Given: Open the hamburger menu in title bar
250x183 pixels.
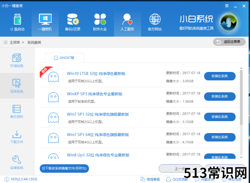Looking at the screenshot, I should 227,6.
